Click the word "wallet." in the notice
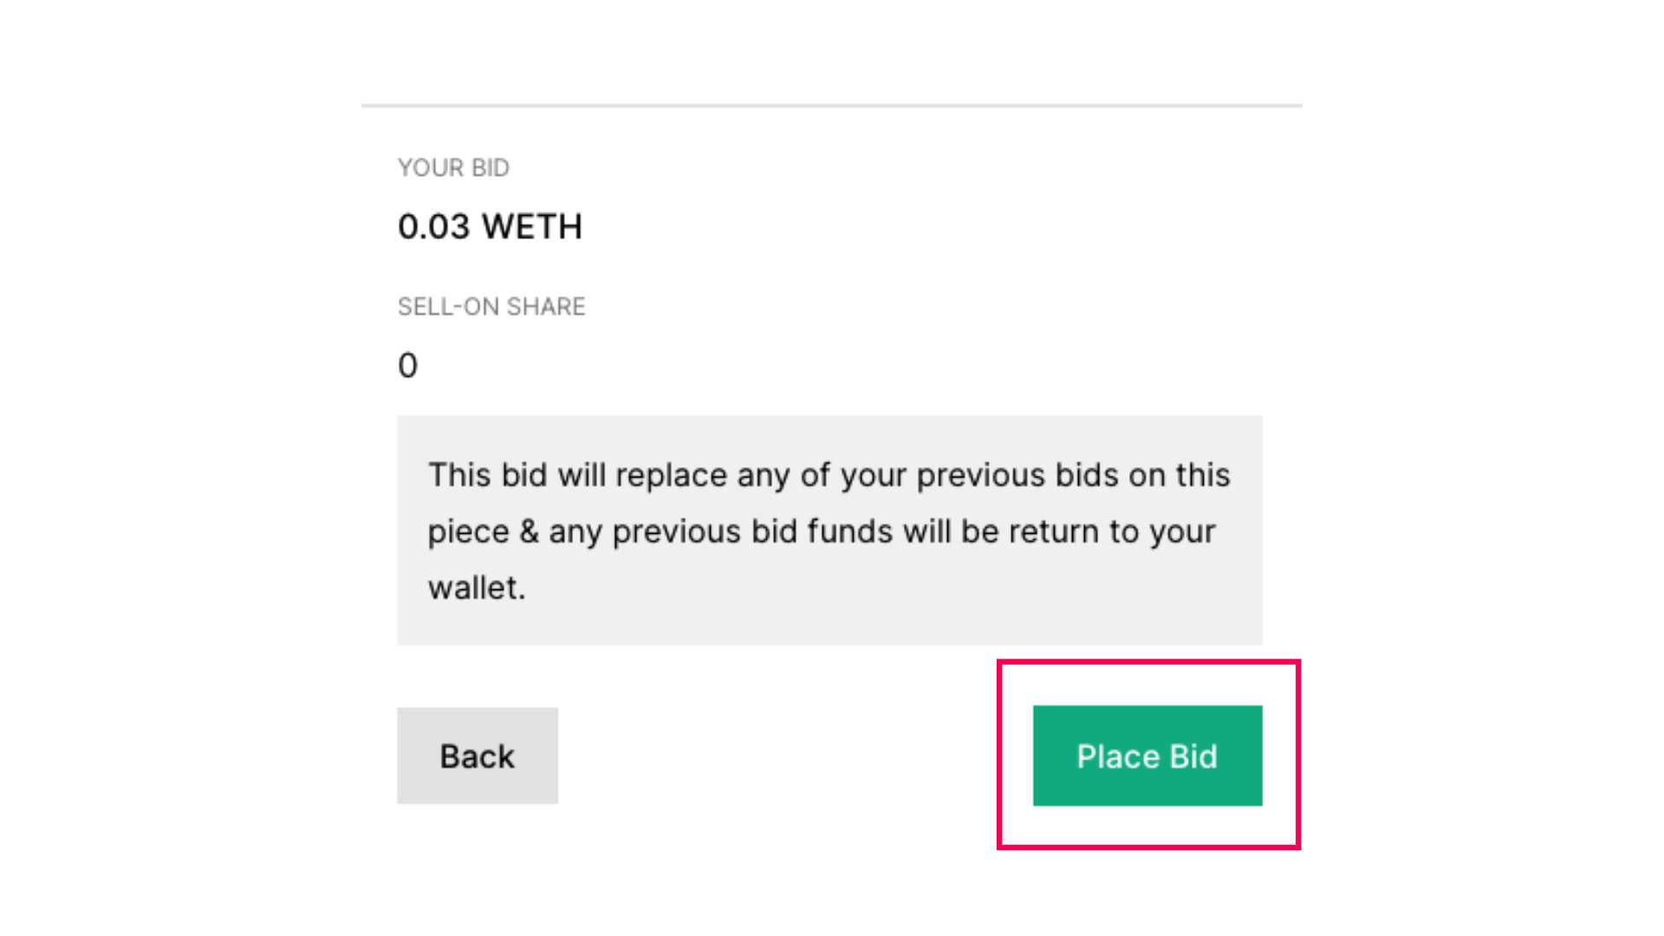 pyautogui.click(x=477, y=588)
